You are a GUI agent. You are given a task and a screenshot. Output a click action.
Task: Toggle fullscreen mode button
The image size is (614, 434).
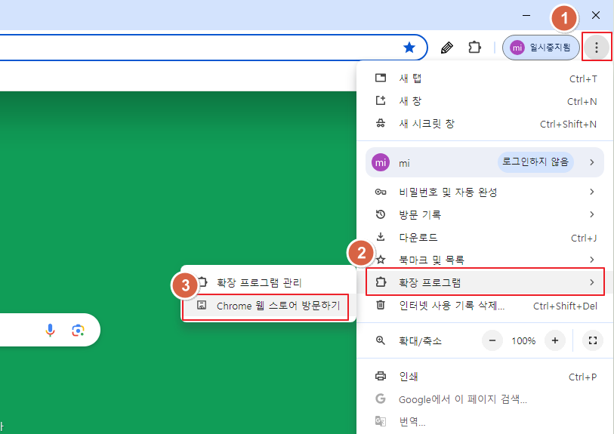(x=593, y=340)
